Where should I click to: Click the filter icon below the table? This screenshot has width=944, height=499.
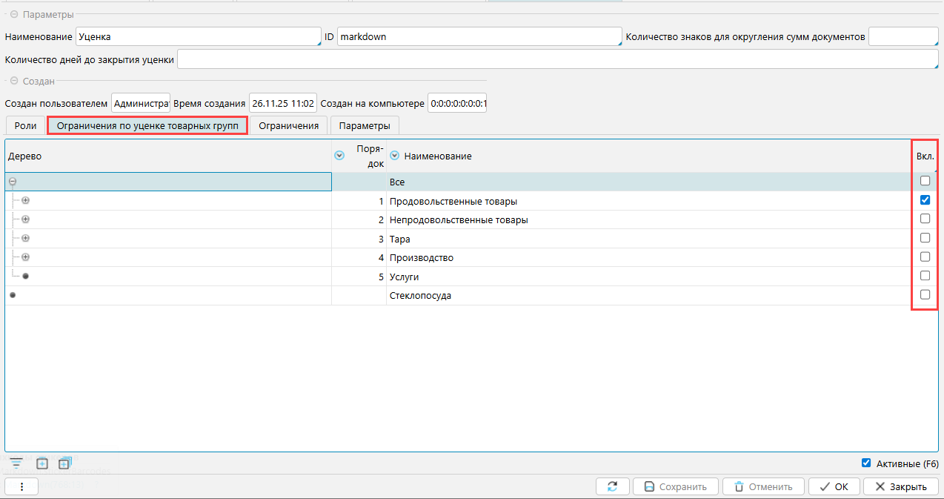(16, 463)
